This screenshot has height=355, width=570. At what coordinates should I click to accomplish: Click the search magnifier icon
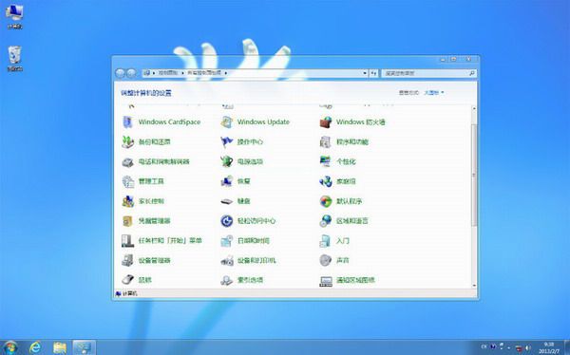[472, 73]
